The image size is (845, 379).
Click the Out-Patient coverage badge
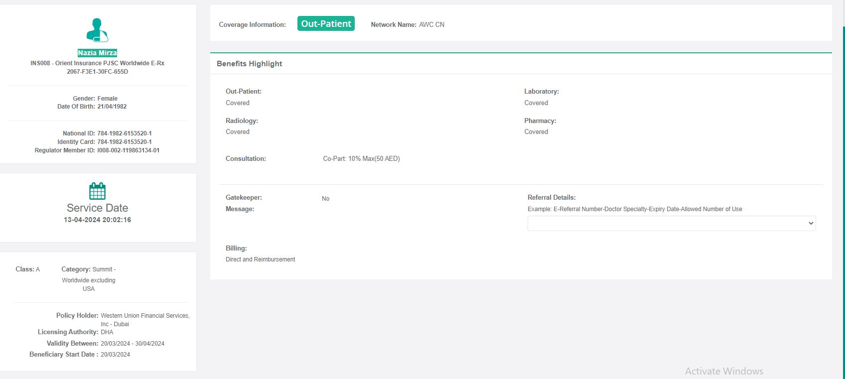(326, 24)
